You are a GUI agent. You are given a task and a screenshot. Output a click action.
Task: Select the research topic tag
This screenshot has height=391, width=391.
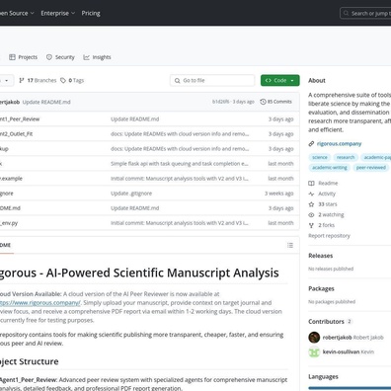pyautogui.click(x=346, y=157)
